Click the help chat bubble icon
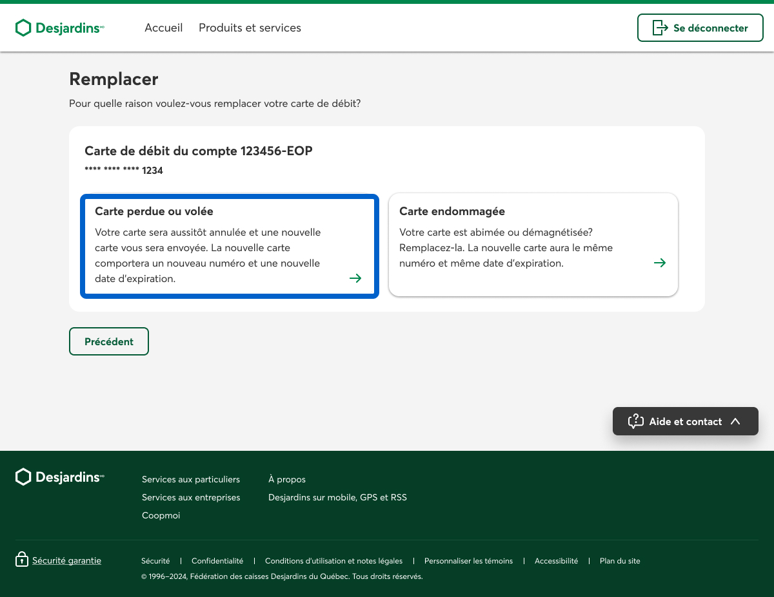This screenshot has height=597, width=774. (636, 422)
